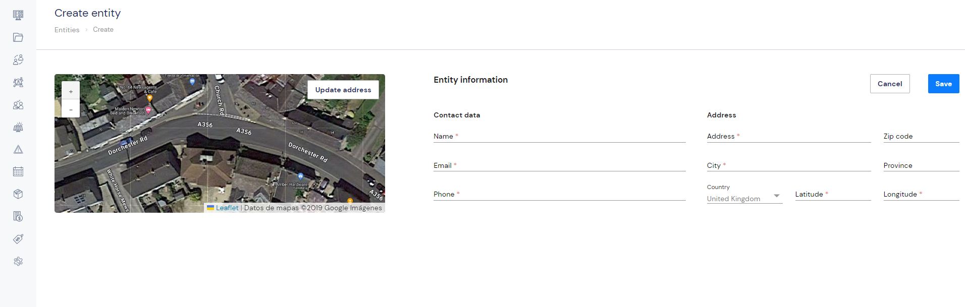This screenshot has height=307, width=965.
Task: Click the Create entity page title
Action: pos(88,13)
